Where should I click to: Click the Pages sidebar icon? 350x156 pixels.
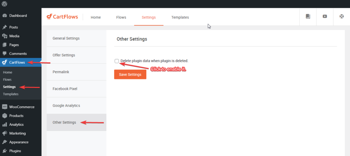(x=4, y=45)
